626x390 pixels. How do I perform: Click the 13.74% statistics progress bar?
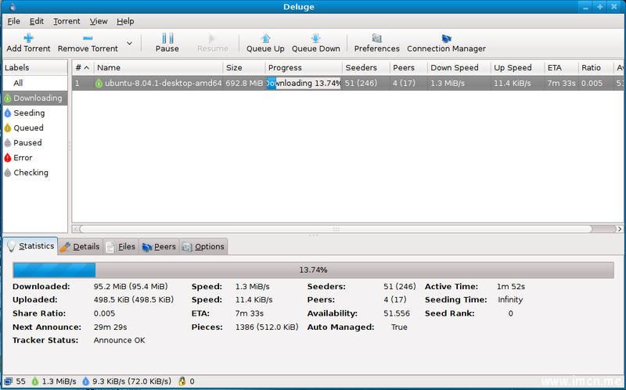pos(314,270)
